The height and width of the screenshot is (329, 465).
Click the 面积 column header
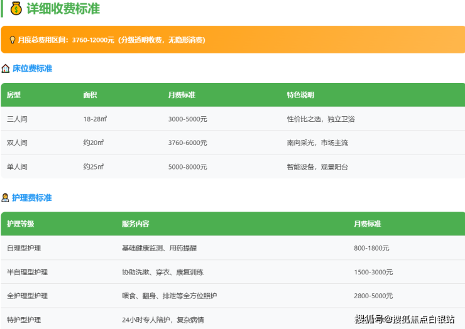tap(90, 95)
